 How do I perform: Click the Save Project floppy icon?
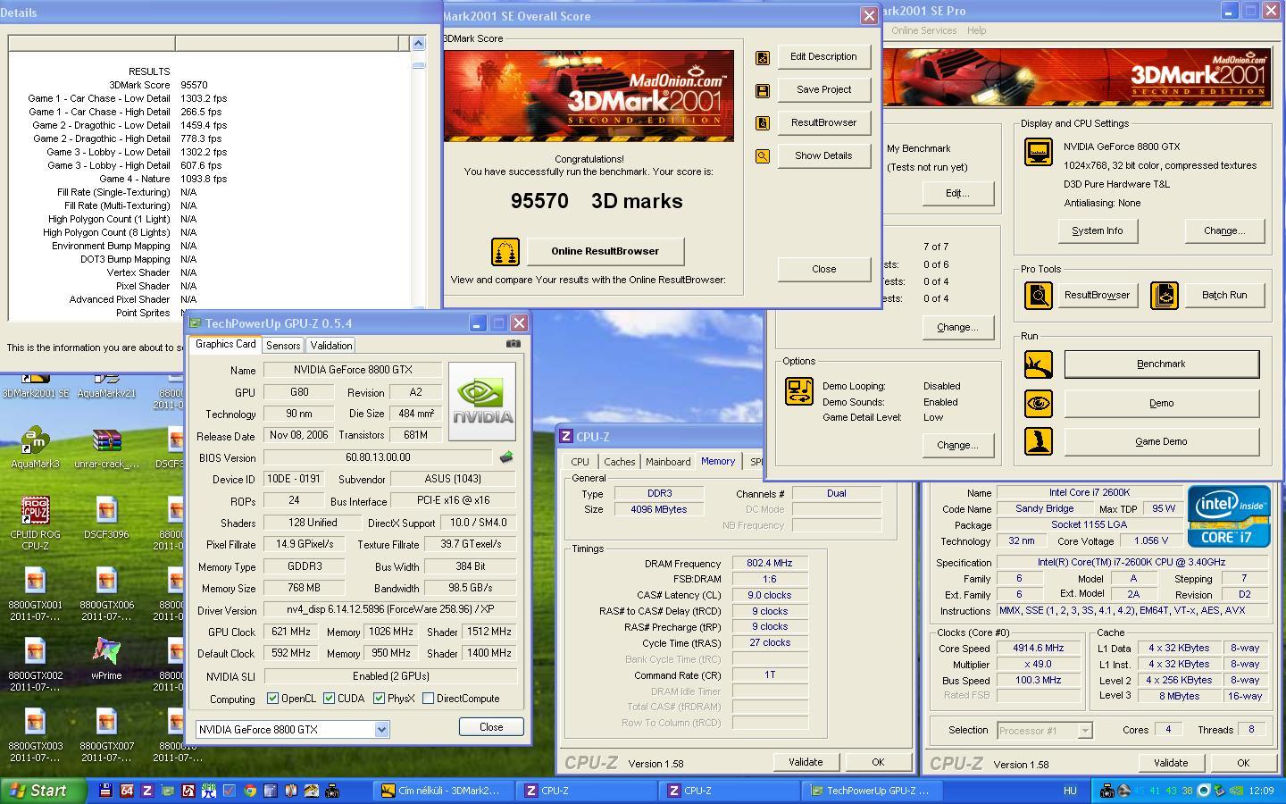(x=762, y=90)
